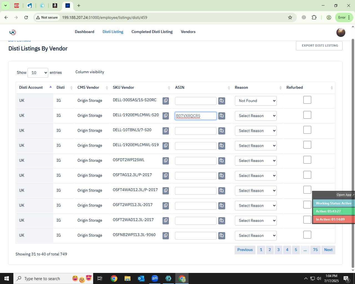Open Column visibility options
The width and height of the screenshot is (355, 284).
90,72
